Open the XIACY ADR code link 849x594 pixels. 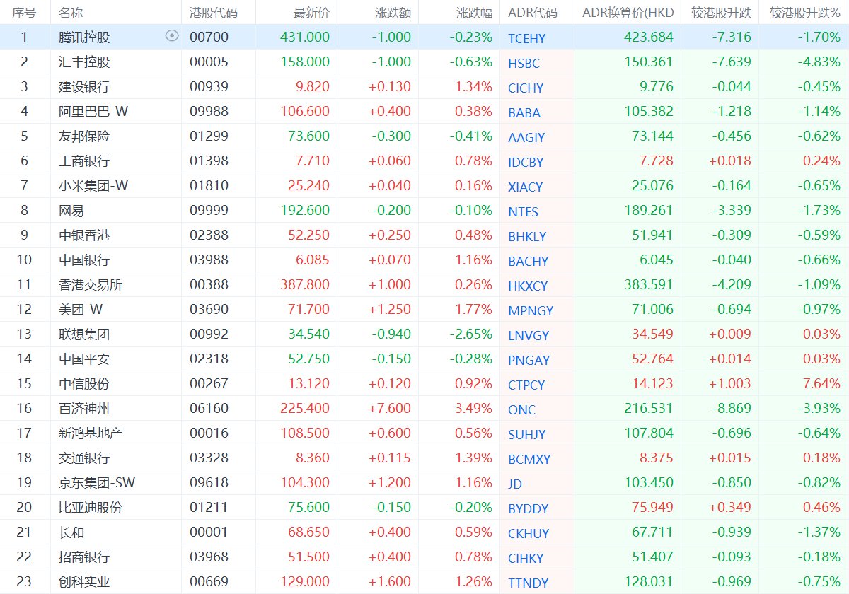(x=526, y=187)
